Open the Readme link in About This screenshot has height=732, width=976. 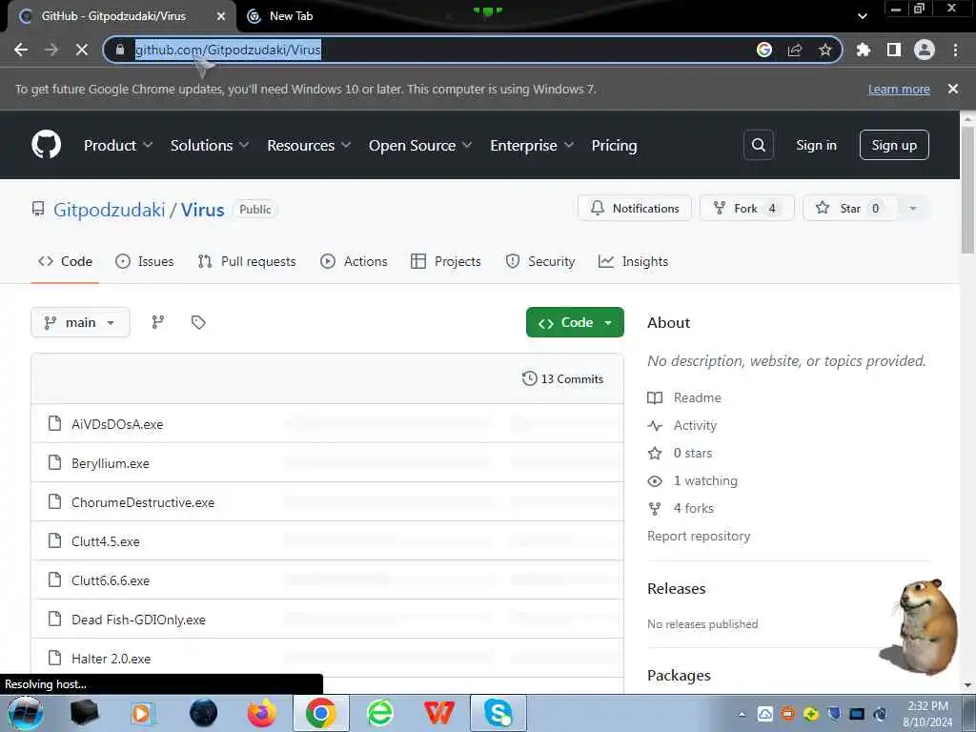coord(697,397)
